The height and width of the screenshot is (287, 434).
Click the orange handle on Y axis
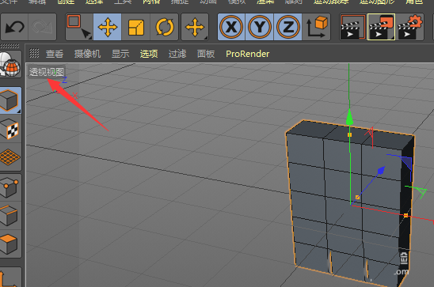pyautogui.click(x=349, y=134)
